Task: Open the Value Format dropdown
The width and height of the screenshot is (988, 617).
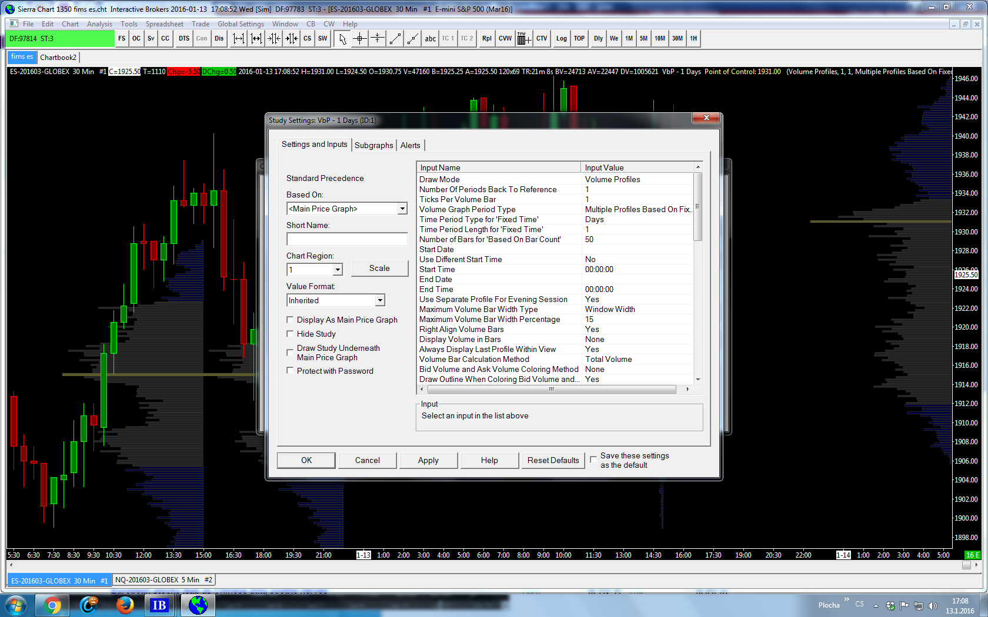Action: [380, 300]
